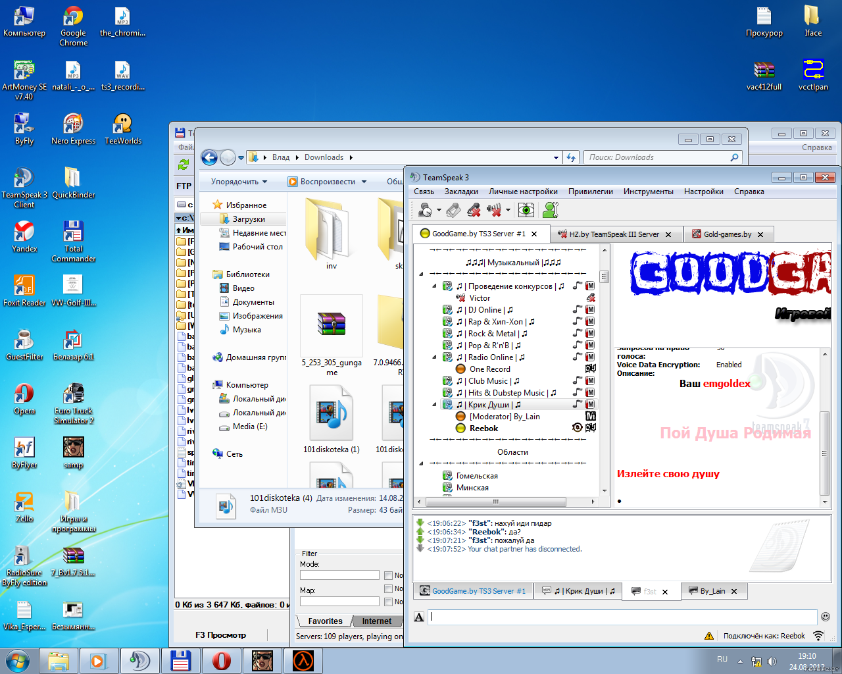Image resolution: width=842 pixels, height=674 pixels.
Task: Open the away status dropdown arrow
Action: click(439, 211)
